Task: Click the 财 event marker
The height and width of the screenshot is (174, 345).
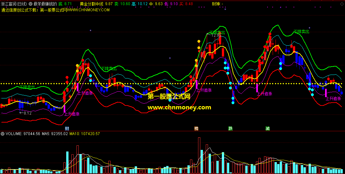Action: (x=67, y=128)
